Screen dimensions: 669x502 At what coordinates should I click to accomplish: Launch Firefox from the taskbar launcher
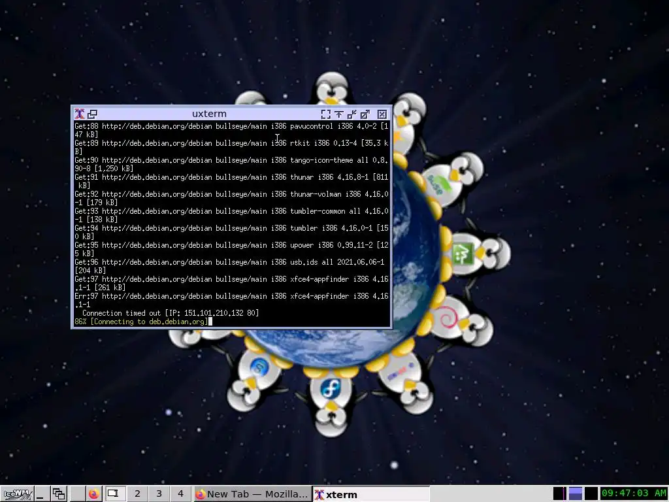[x=94, y=494]
